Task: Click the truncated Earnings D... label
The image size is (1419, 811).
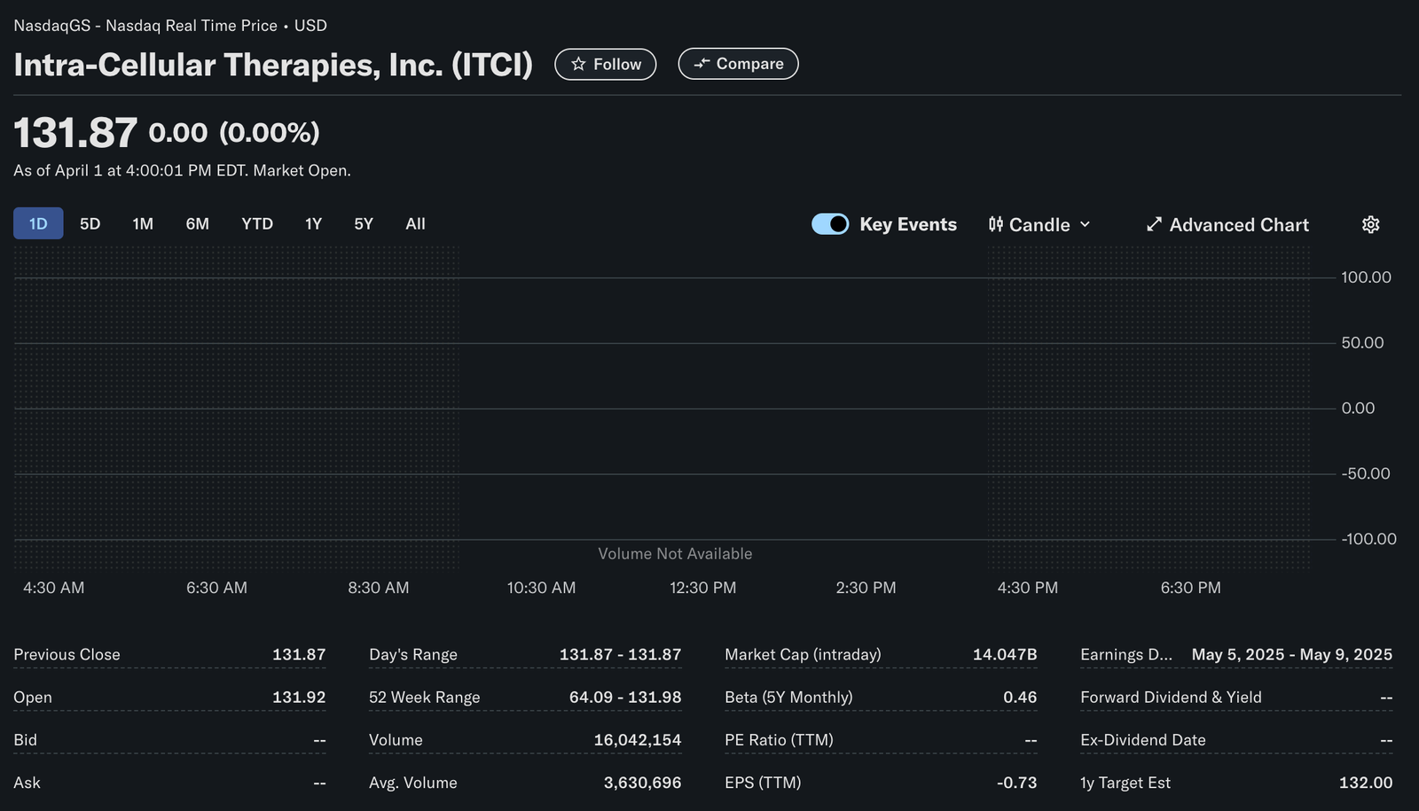Action: 1126,654
